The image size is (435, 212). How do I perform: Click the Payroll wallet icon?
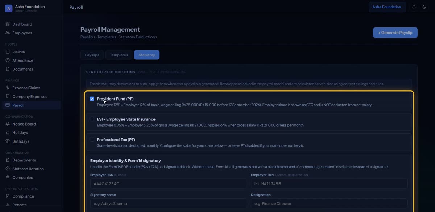click(8, 105)
